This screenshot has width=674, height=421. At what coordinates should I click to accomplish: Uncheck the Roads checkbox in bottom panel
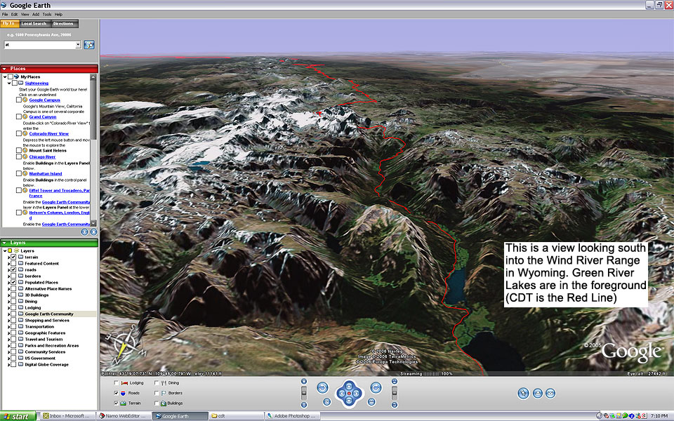[x=116, y=393]
